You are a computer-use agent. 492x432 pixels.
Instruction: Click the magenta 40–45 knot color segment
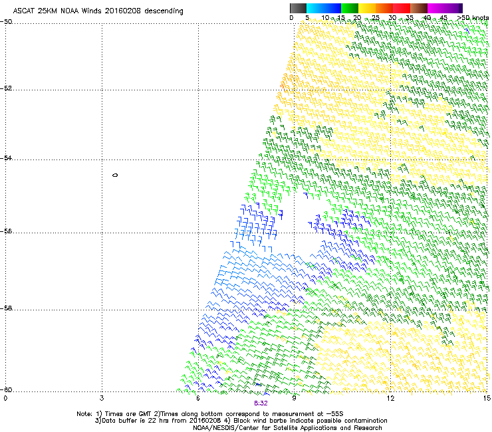pyautogui.click(x=436, y=8)
